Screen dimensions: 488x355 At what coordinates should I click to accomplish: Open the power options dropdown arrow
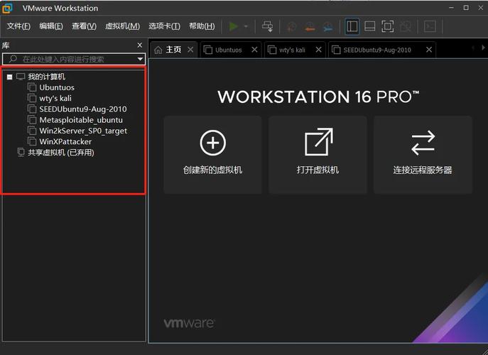[x=246, y=26]
